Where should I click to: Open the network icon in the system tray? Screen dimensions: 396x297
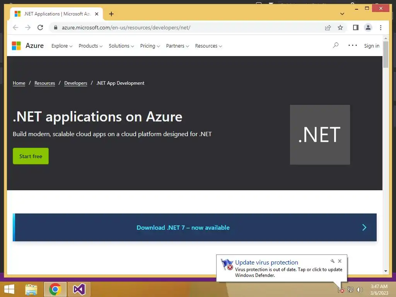(x=350, y=289)
